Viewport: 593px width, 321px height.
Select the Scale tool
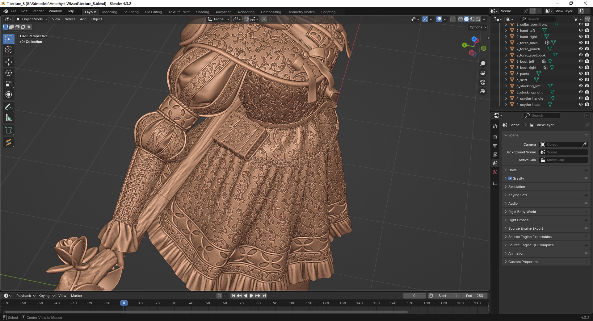tap(9, 84)
